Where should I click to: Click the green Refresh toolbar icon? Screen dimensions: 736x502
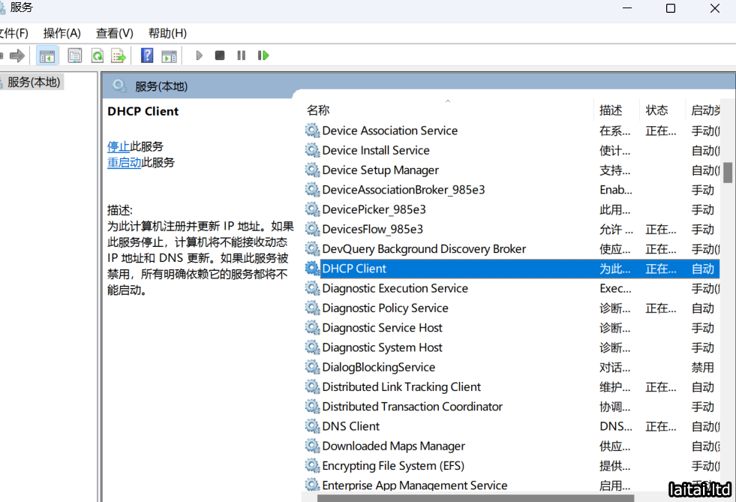tap(97, 56)
